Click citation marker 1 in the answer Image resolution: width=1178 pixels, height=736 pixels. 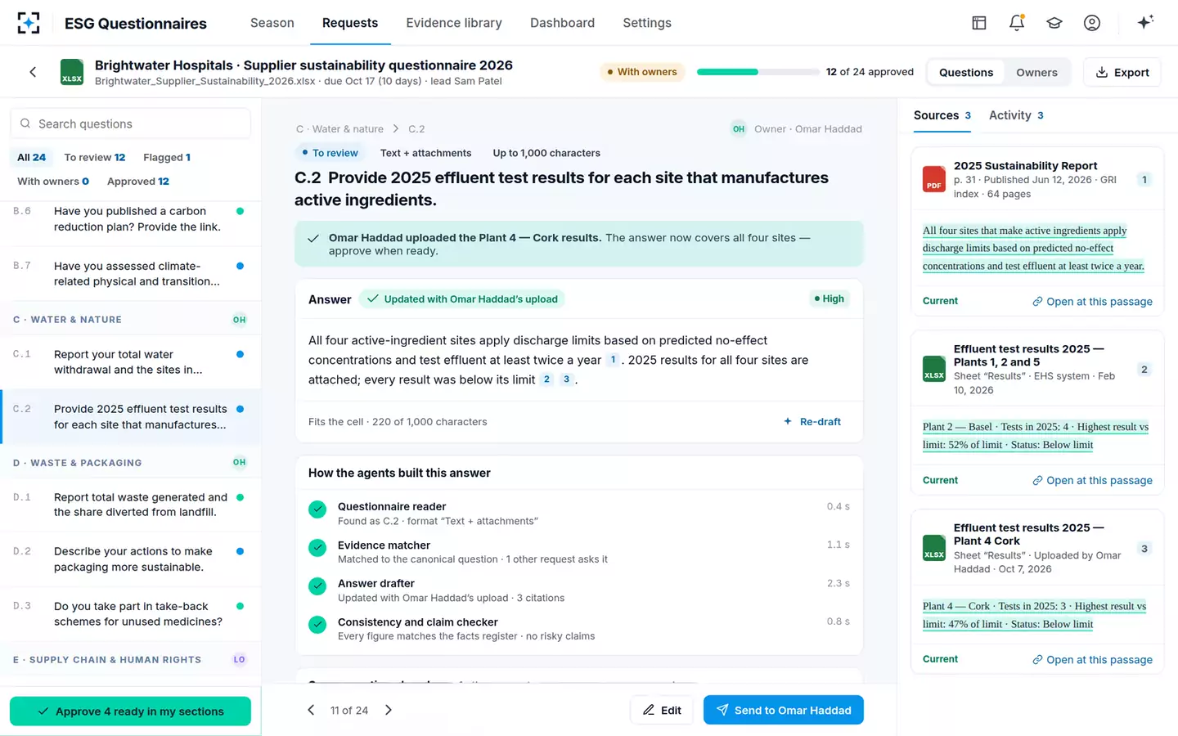(x=613, y=360)
